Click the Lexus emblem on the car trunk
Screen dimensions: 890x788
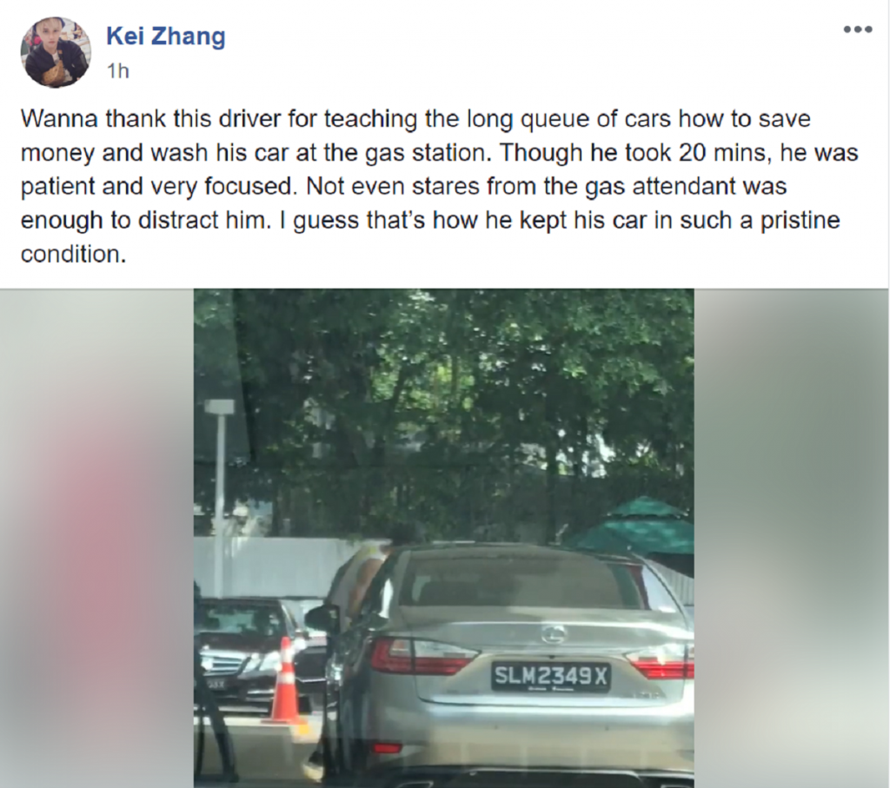pos(554,633)
